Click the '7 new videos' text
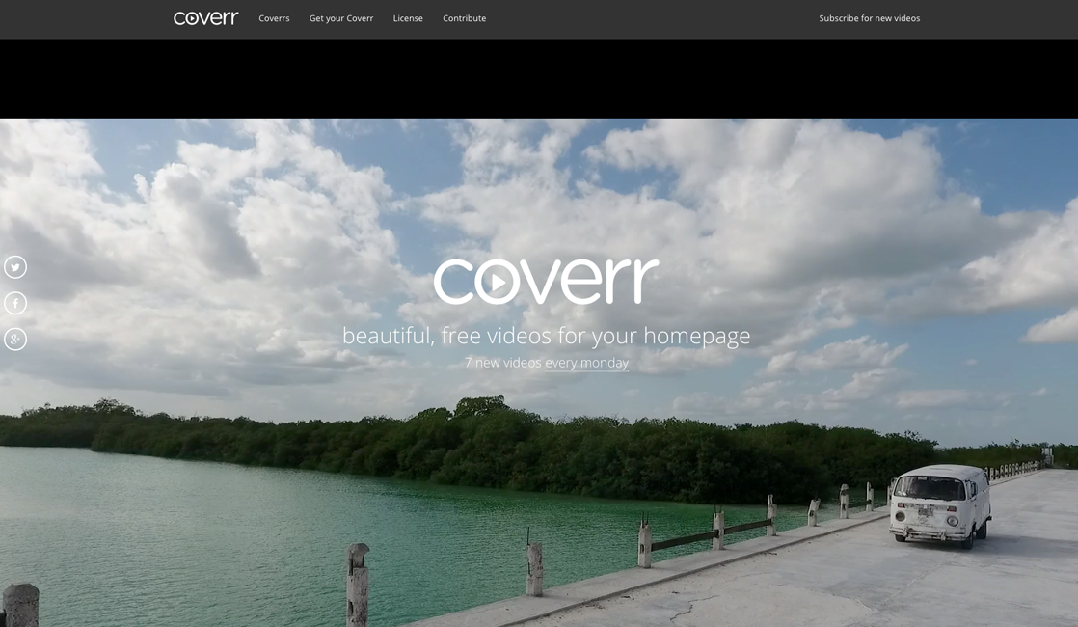The width and height of the screenshot is (1078, 627). tap(502, 363)
